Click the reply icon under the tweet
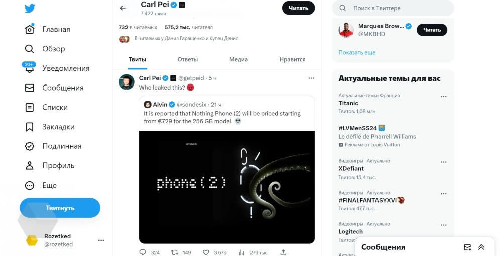Image resolution: width=502 pixels, height=256 pixels. pos(143,252)
